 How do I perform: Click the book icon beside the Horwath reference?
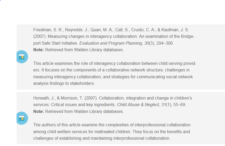tap(22, 118)
